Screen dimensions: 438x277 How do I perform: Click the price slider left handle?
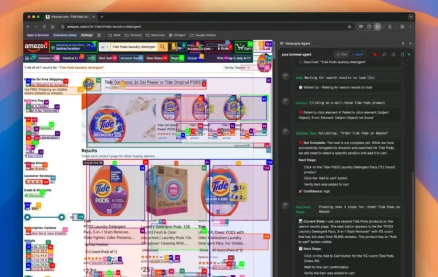(x=27, y=217)
